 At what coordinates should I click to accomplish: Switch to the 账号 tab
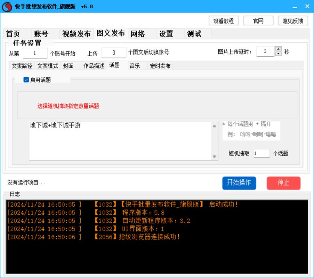coord(45,34)
